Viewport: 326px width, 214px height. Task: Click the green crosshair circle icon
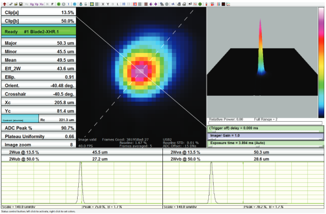(200, 4)
